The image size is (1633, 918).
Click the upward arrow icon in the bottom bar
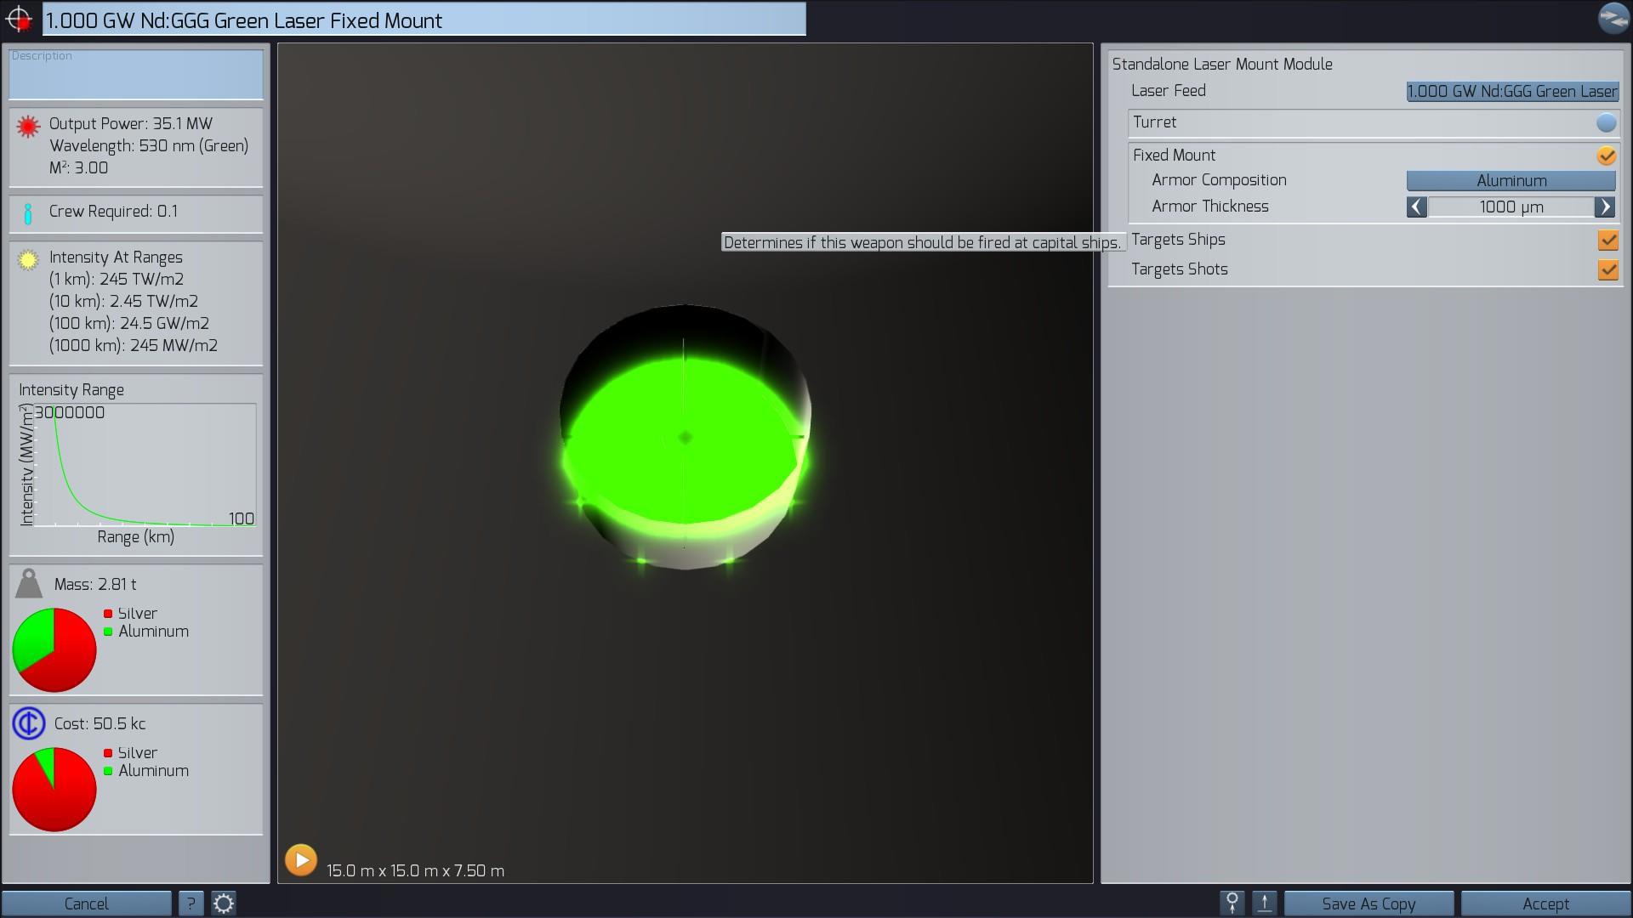tap(1265, 903)
